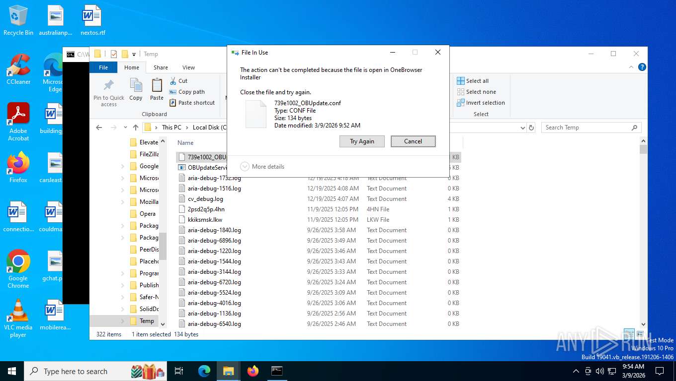Image resolution: width=676 pixels, height=381 pixels.
Task: Switch to large icons view layout icon
Action: click(640, 334)
